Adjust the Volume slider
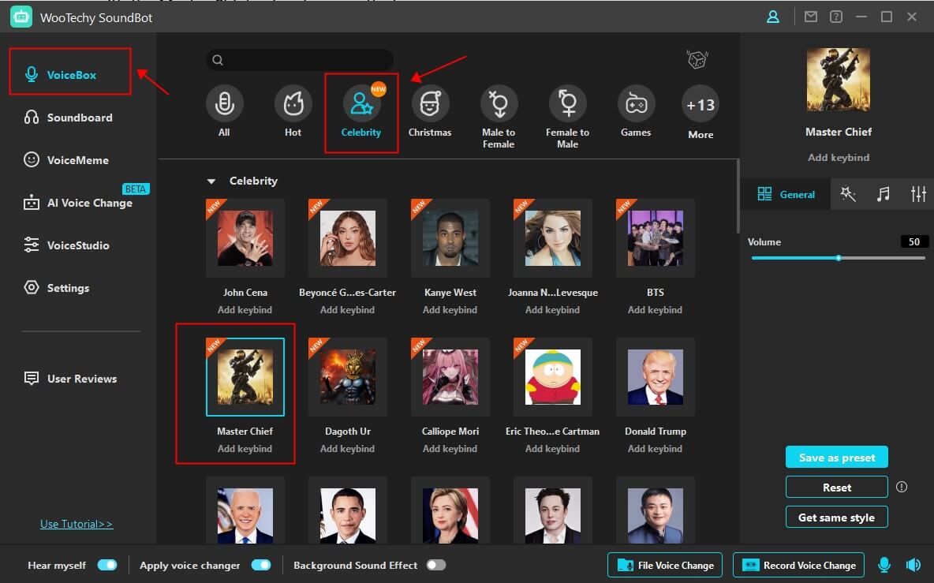The width and height of the screenshot is (934, 583). 838,258
